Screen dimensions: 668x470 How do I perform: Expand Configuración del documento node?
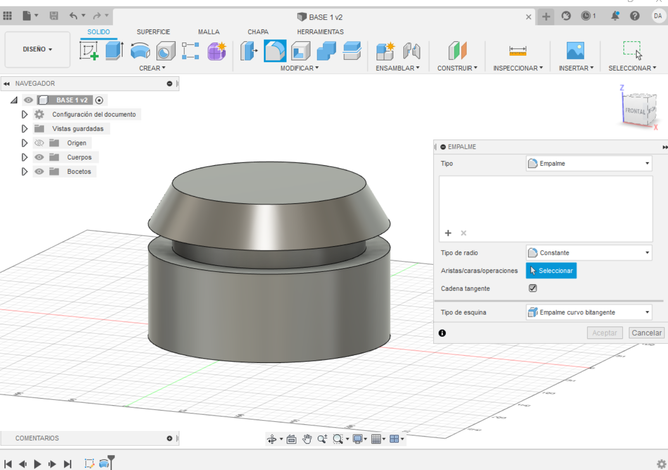[24, 114]
